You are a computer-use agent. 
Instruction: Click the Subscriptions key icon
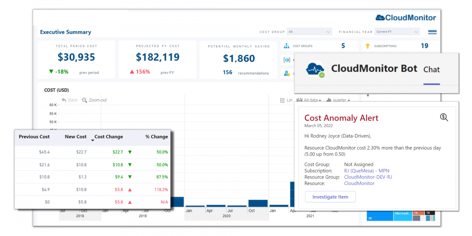point(368,45)
